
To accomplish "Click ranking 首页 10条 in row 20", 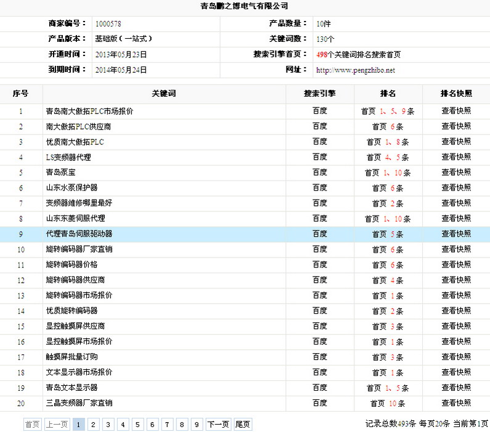I will click(x=388, y=403).
